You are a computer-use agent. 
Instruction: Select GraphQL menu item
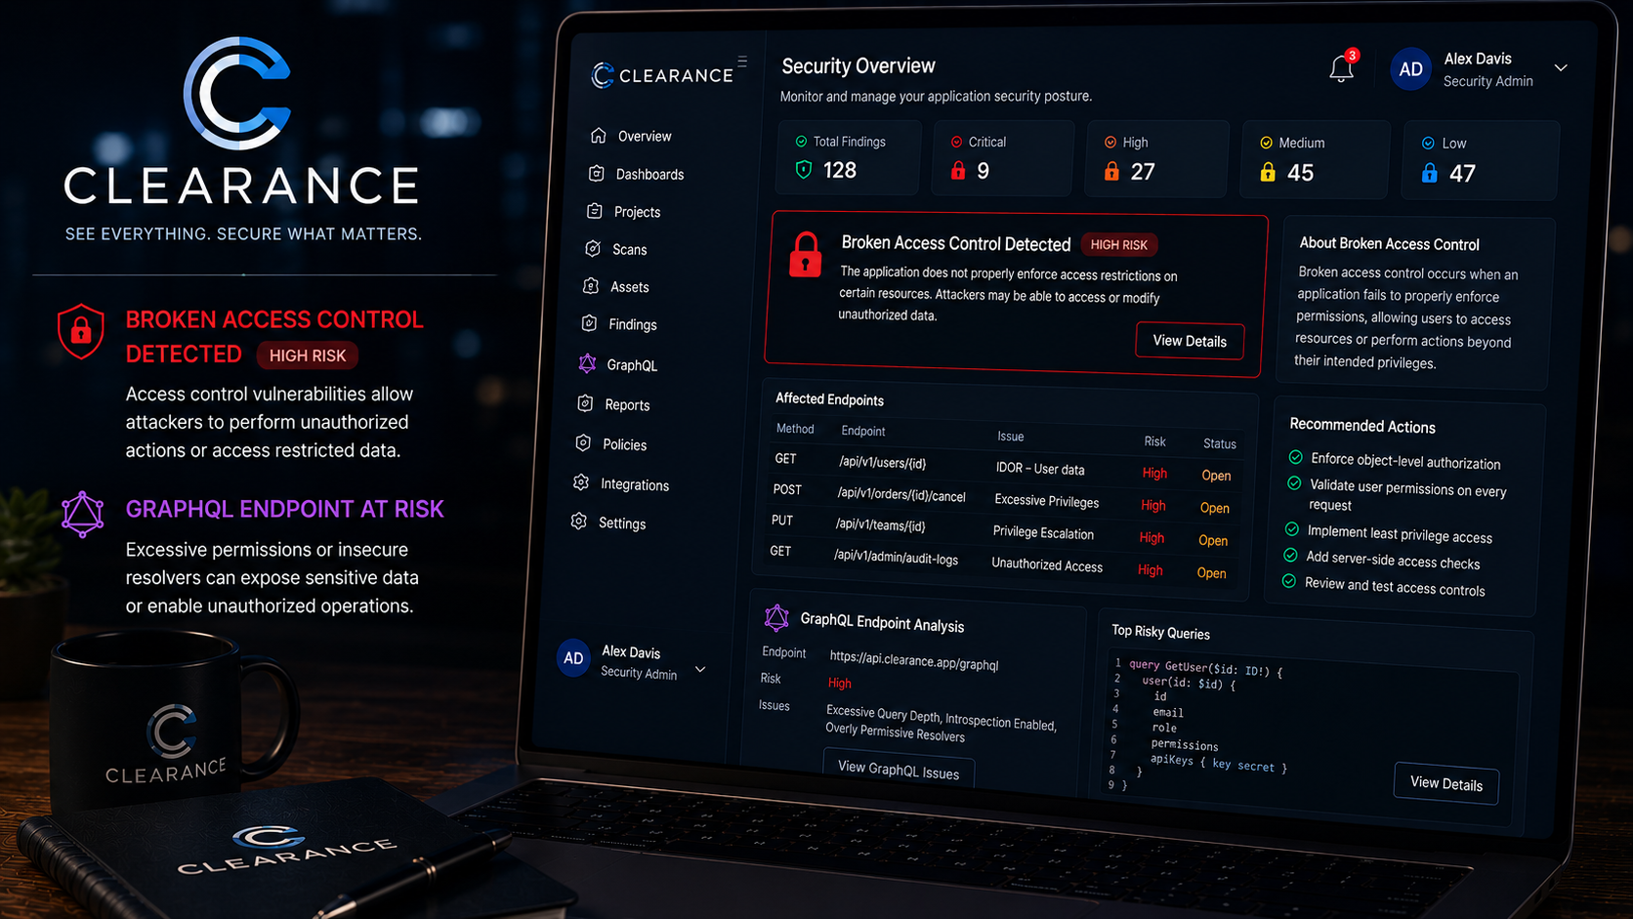click(x=632, y=365)
